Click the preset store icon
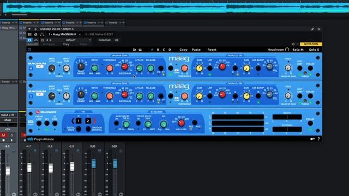Viewport: 349px width, 196px height. point(43,40)
